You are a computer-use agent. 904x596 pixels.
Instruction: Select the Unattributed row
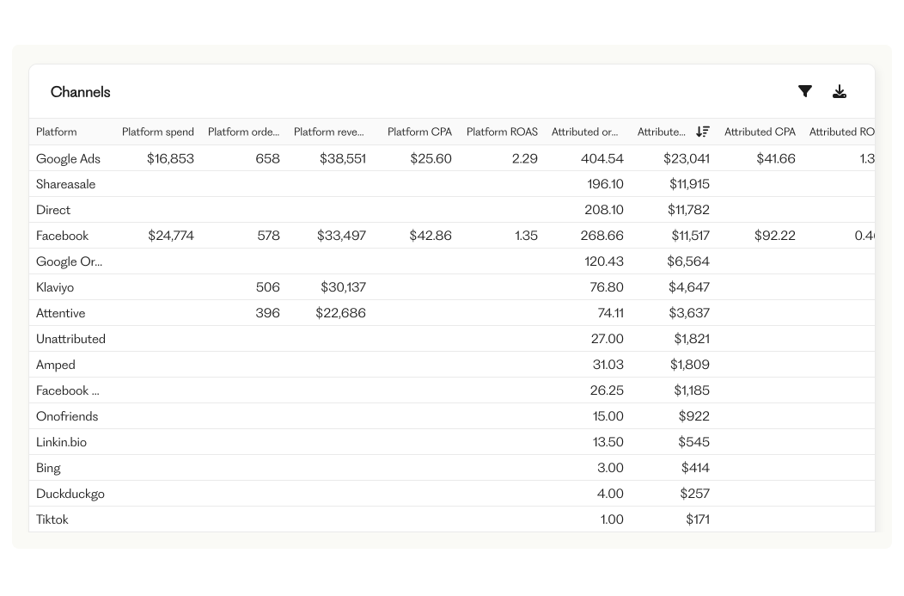coord(70,339)
